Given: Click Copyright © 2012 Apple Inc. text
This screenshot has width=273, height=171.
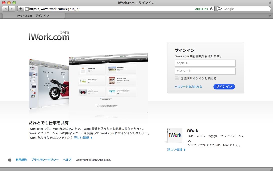Looking at the screenshot, I should (x=93, y=160).
